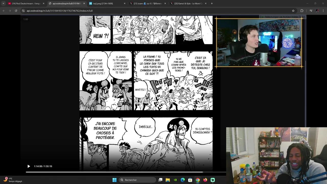Screen dimensions: 327x184
Task: Click the LA FERME ! speech bubble
Action: tap(152, 65)
